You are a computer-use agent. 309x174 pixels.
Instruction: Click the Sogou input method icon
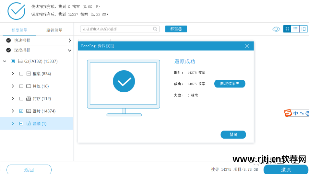pos(288,113)
